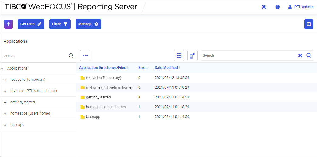Open the Manage menu

(x=88, y=24)
